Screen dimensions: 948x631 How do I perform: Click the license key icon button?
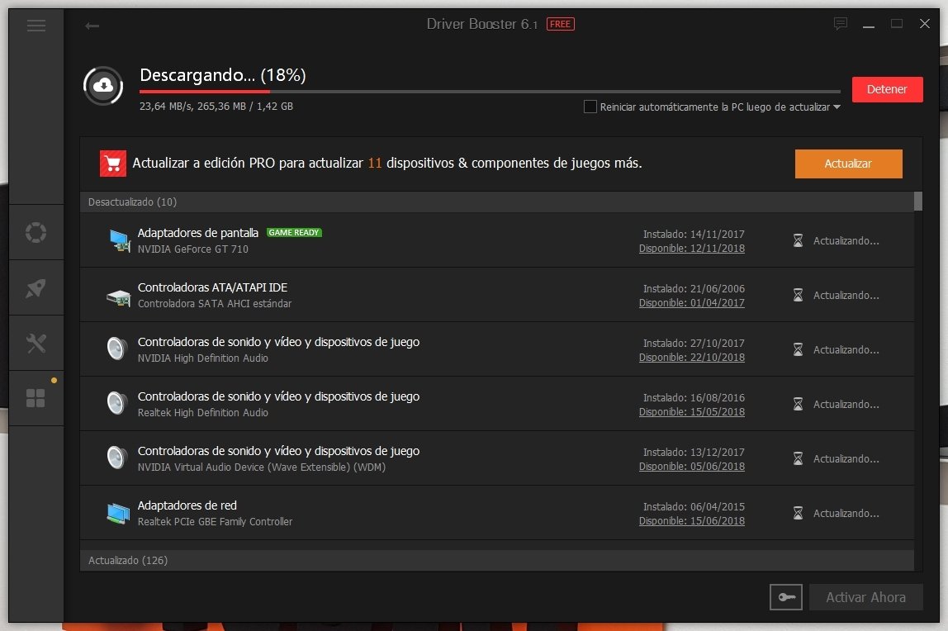coord(786,597)
